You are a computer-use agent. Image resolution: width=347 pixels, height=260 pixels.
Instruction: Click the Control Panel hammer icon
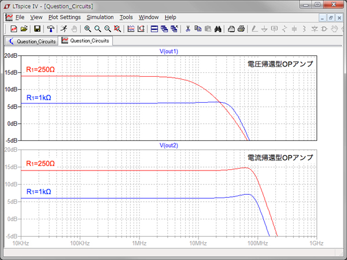51,28
